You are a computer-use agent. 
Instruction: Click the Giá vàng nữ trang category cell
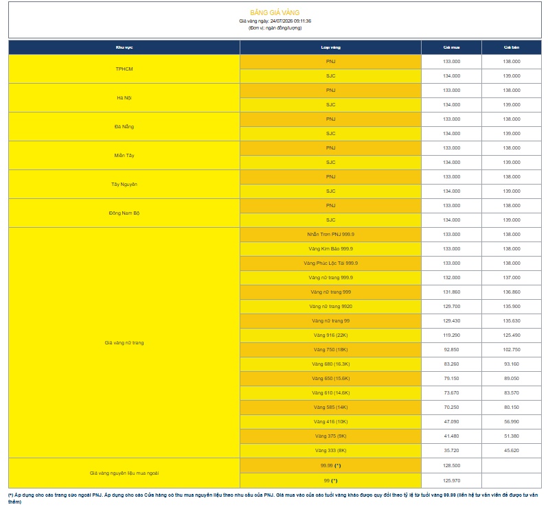pos(124,342)
